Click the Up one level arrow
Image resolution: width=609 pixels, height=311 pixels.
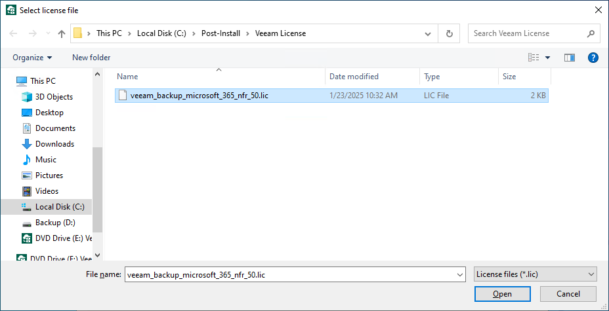click(x=62, y=33)
